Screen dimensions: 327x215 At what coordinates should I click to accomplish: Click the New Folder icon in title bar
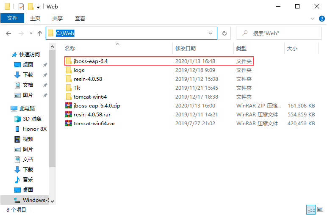coord(30,7)
